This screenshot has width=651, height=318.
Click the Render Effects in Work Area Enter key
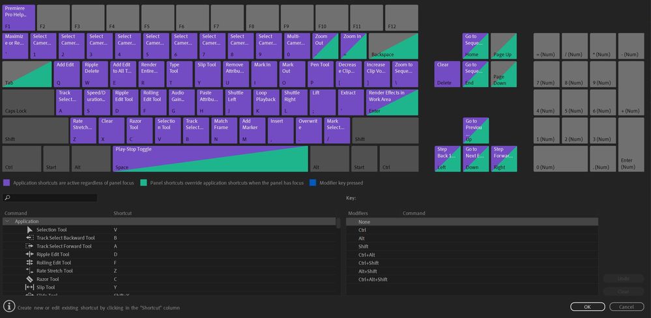(392, 102)
